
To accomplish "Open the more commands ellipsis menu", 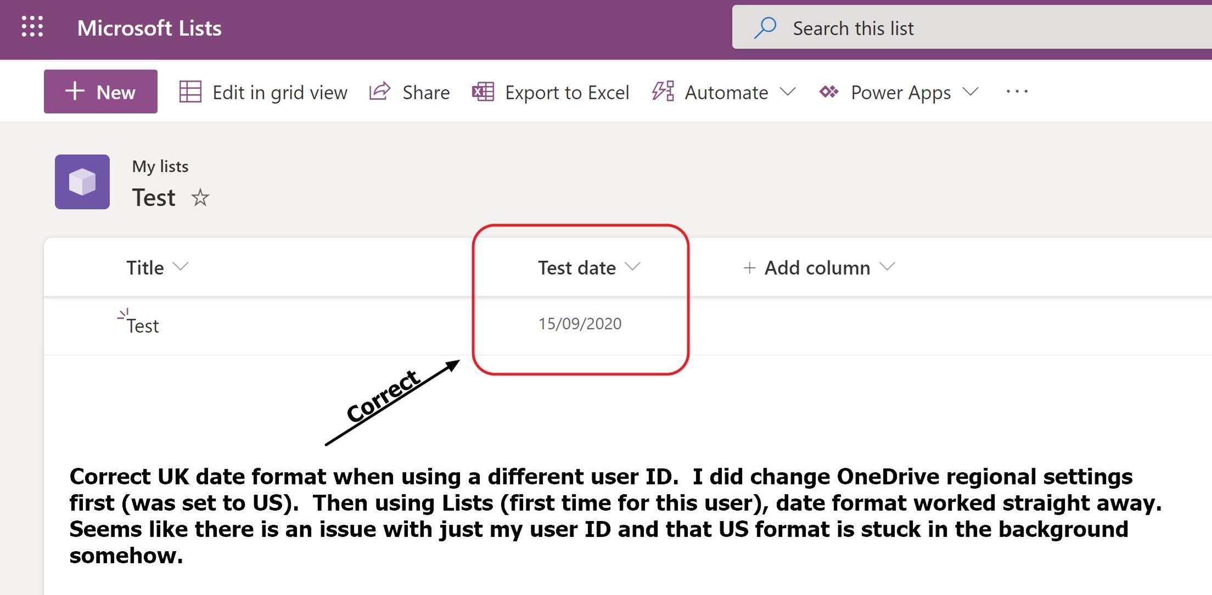I will click(x=1017, y=92).
